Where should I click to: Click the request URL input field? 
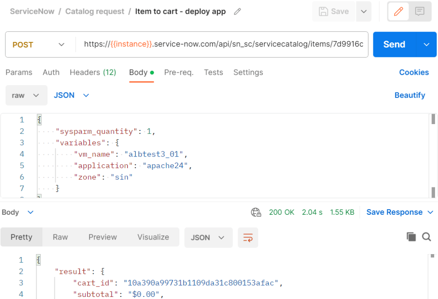[223, 44]
